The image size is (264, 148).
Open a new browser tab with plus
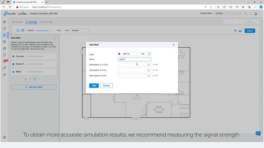pyautogui.click(x=47, y=2)
